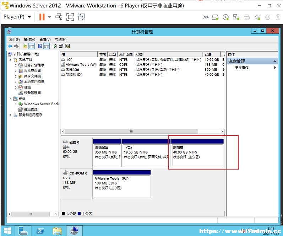Viewport: 283px width, 236px height.
Task: Select the VMware Tools (W:) CDFS block
Action: point(122,184)
